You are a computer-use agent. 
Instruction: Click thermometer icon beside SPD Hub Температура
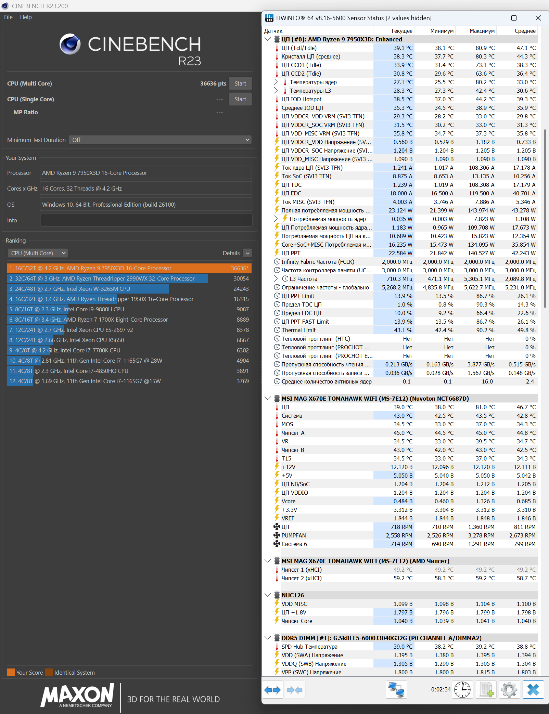click(x=277, y=647)
